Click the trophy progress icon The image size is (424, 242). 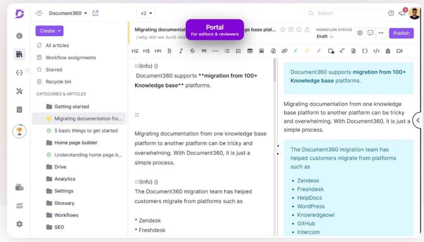coord(19,131)
